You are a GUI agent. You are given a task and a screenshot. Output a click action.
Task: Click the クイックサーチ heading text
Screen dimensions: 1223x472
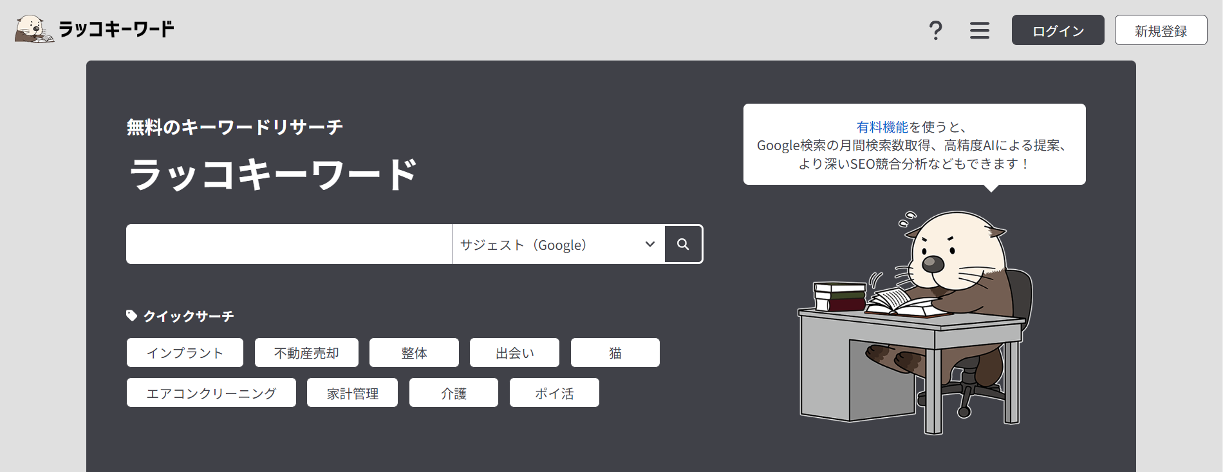[189, 316]
